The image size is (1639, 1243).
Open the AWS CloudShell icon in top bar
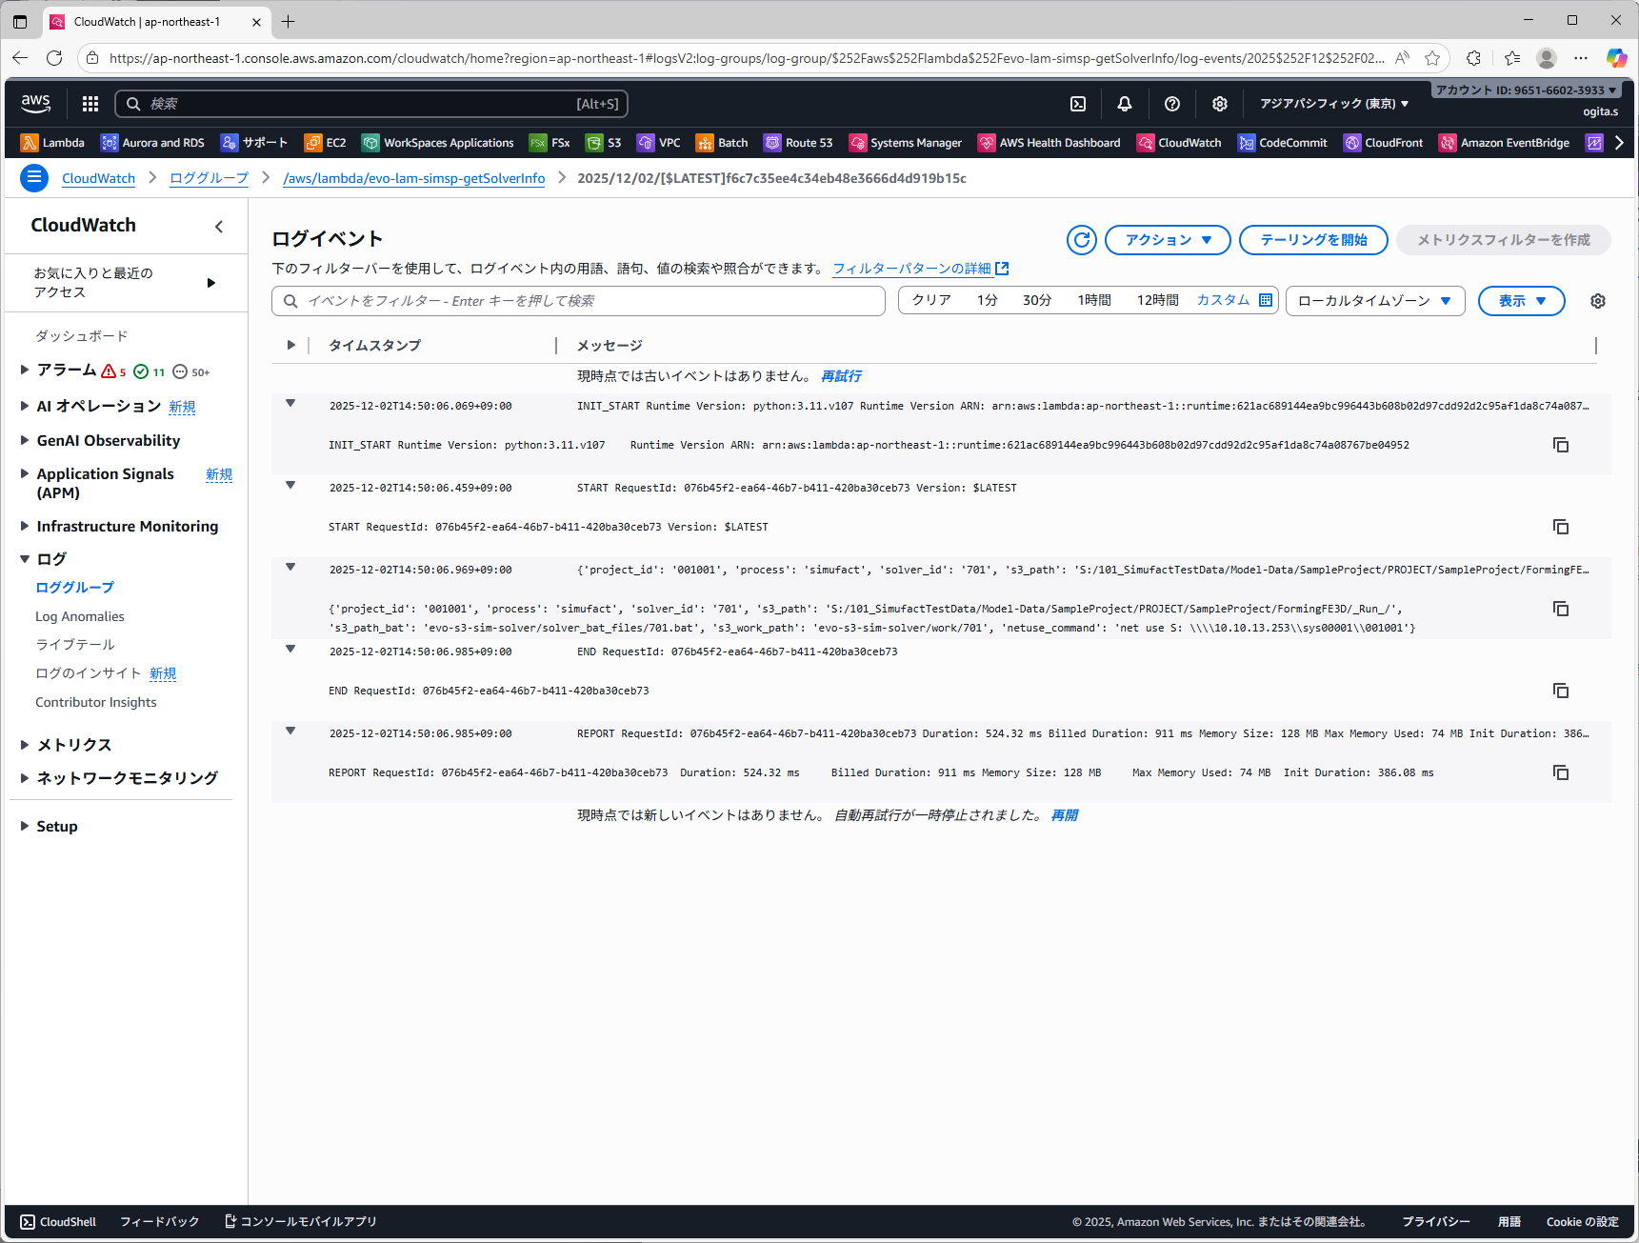click(x=1078, y=104)
